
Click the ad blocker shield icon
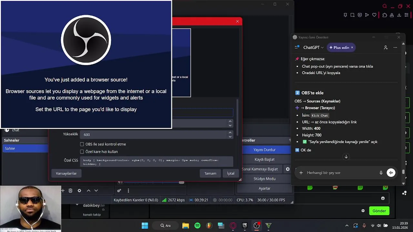click(360, 15)
